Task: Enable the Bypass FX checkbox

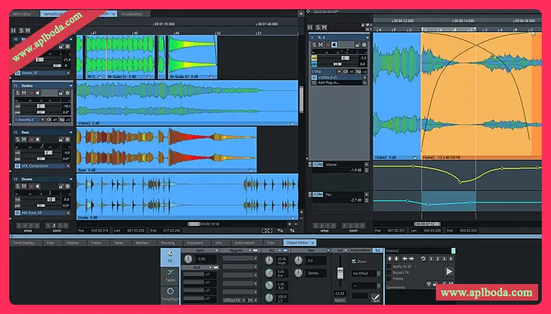Action: [x=389, y=272]
